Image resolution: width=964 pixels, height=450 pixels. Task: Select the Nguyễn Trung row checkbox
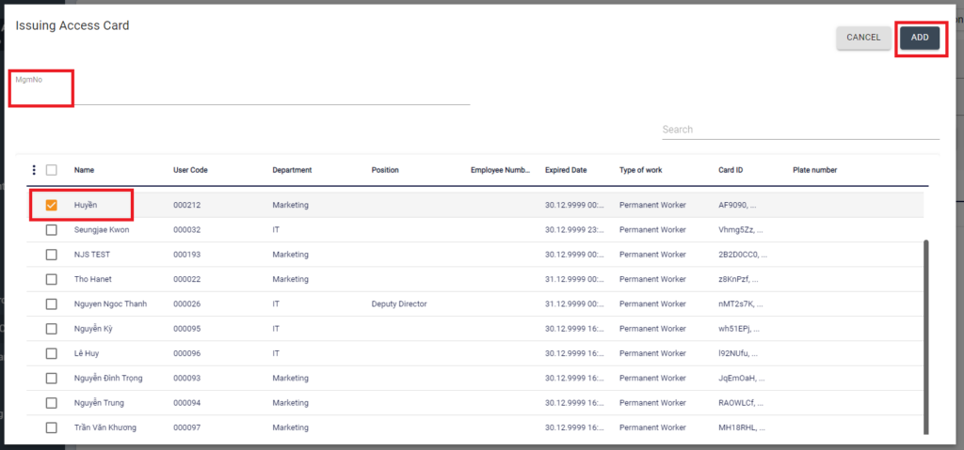point(52,403)
